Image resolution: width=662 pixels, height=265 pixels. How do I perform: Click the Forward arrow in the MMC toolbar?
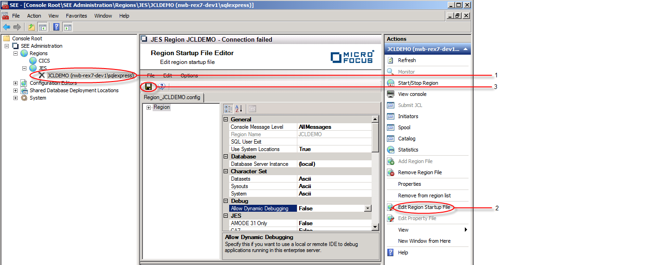(x=17, y=27)
